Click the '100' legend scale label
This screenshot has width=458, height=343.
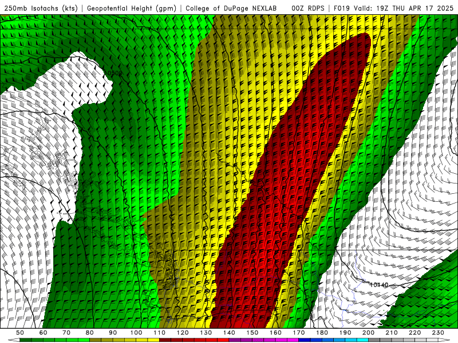136,333
